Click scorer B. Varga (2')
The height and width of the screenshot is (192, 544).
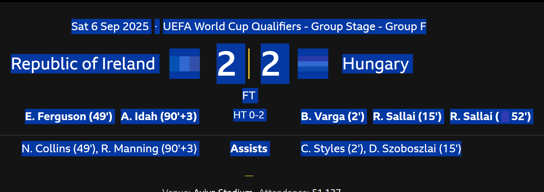(334, 116)
